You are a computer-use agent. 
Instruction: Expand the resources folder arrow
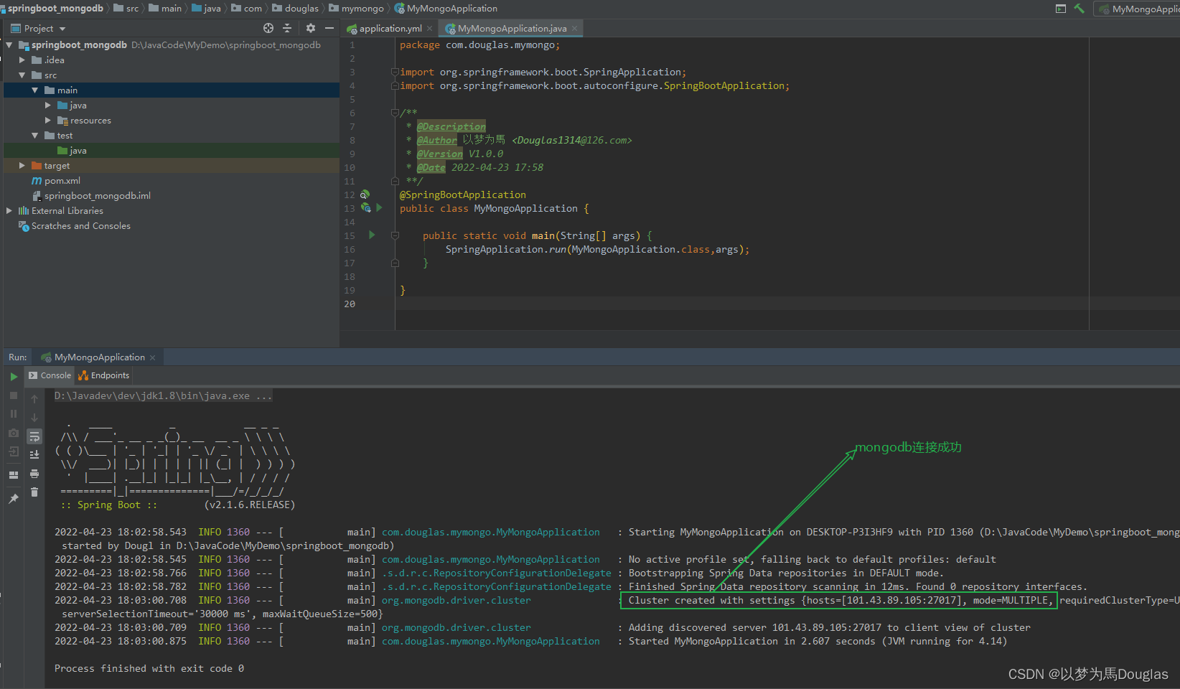[48, 120]
